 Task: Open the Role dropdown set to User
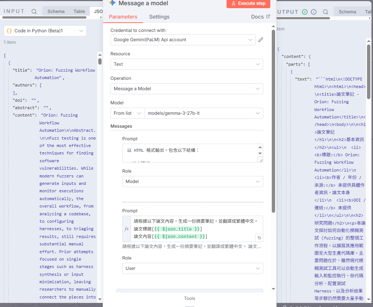[193, 268]
